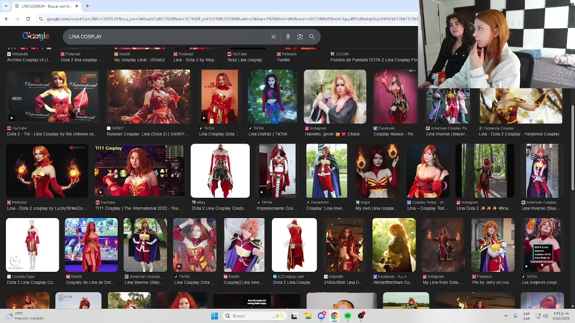Open Discord from the taskbar
The height and width of the screenshot is (323, 575).
[321, 316]
